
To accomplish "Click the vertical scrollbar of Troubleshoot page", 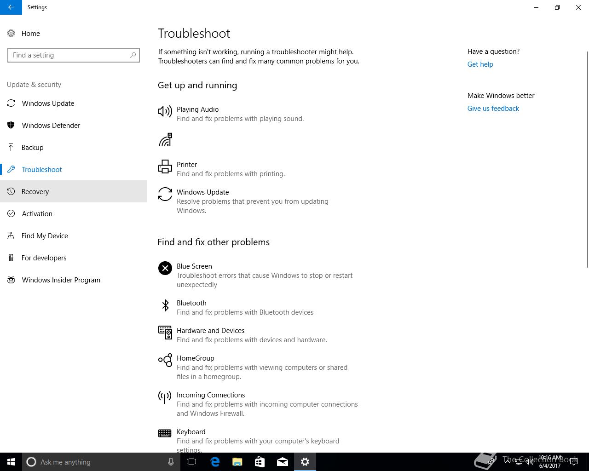I will coord(587,159).
